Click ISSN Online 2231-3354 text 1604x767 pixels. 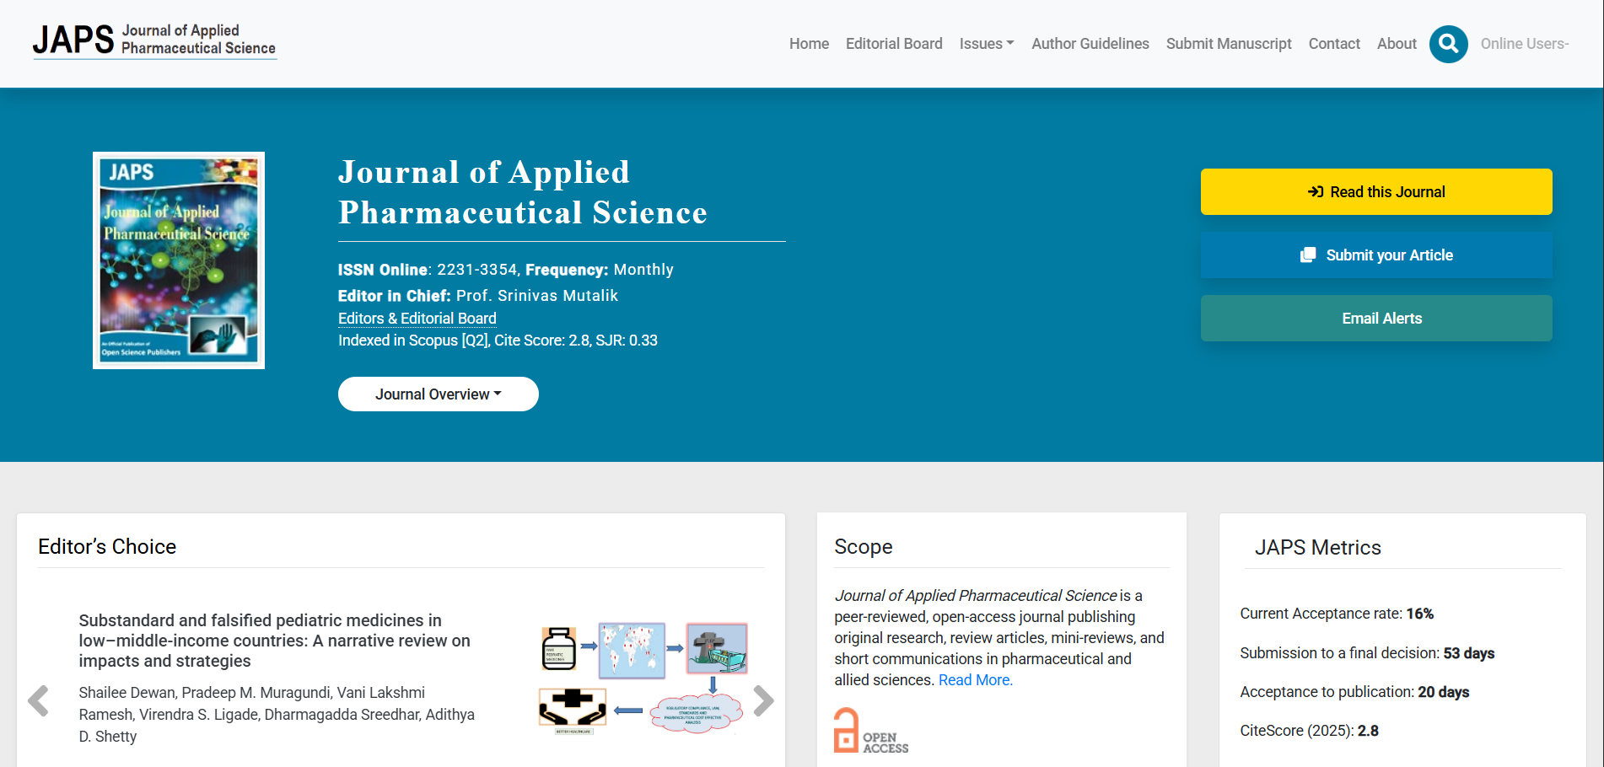(x=428, y=270)
